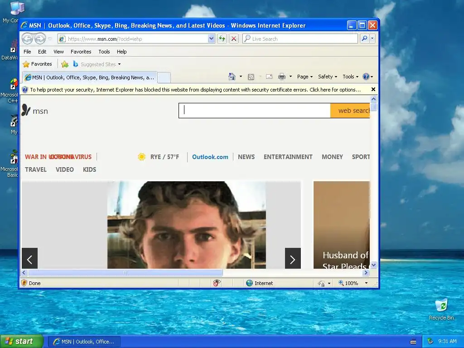Click the Print icon

(282, 77)
